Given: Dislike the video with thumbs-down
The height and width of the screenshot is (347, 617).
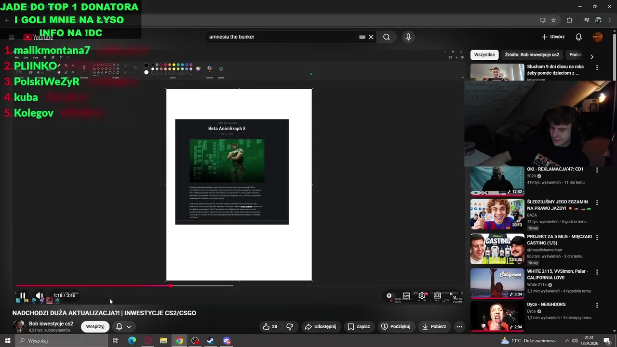Looking at the screenshot, I should pos(290,327).
